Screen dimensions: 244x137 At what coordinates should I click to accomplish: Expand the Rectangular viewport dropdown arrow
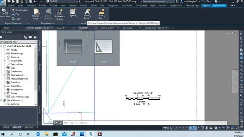coord(29,10)
